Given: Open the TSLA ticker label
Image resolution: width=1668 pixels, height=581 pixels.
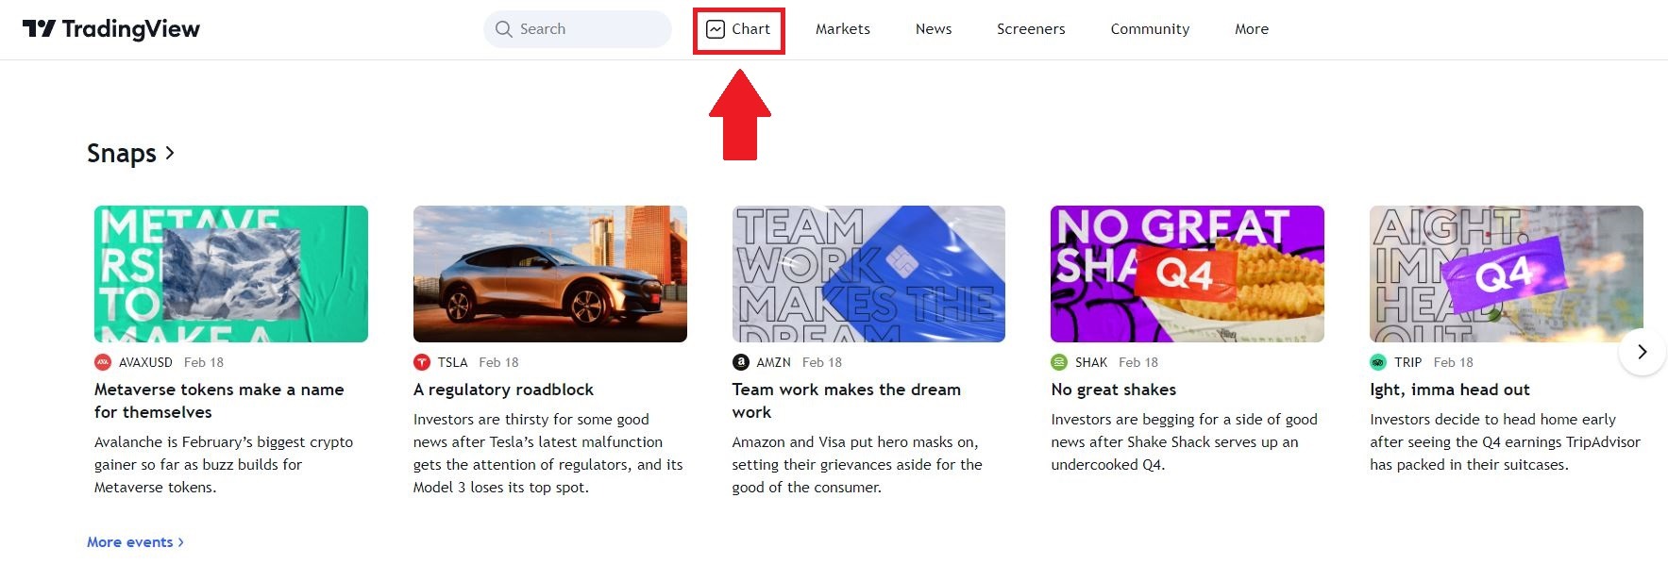Looking at the screenshot, I should [x=452, y=362].
